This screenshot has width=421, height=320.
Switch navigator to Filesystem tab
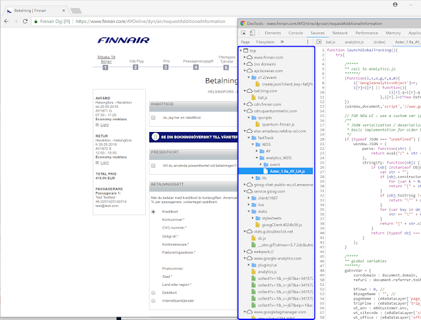pyautogui.click(x=265, y=42)
